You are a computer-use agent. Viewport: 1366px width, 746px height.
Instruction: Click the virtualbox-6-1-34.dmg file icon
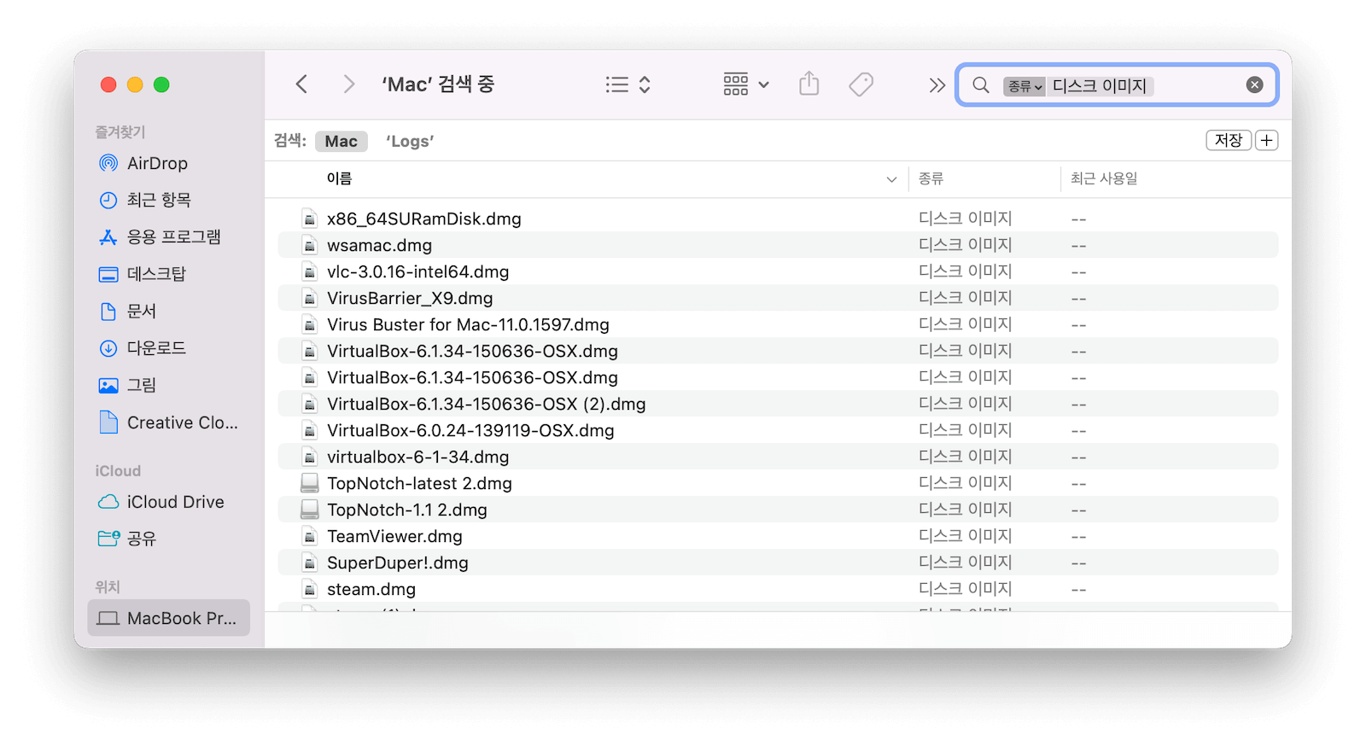(310, 458)
